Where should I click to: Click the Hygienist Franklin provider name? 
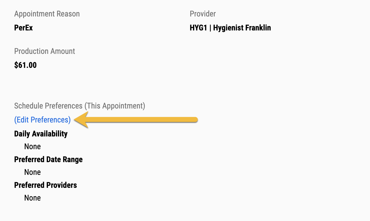pyautogui.click(x=242, y=28)
